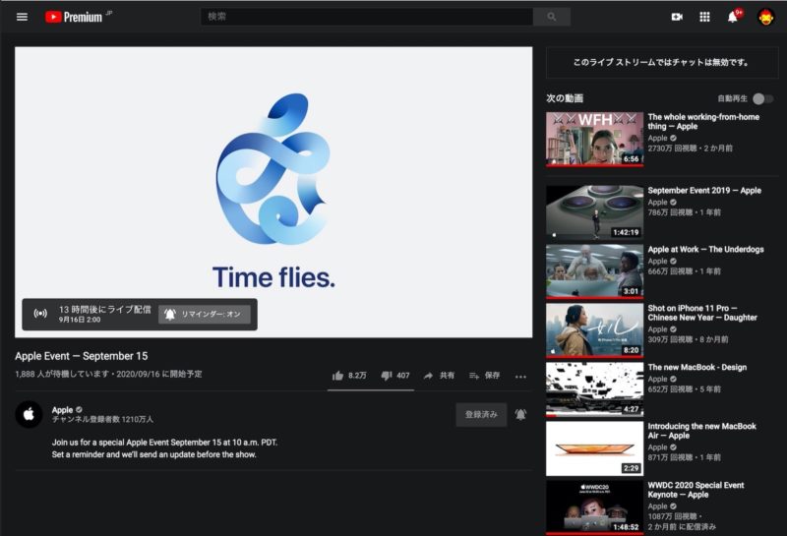Viewport: 787px width, 536px height.
Task: Open September Event 2019 thumbnail
Action: 594,212
